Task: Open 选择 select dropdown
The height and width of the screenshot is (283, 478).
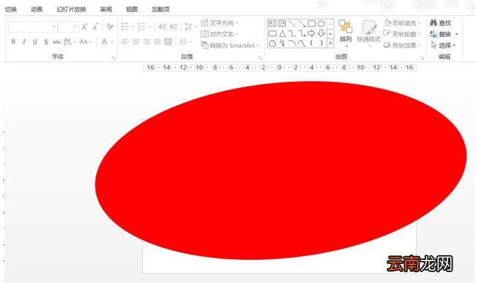Action: point(444,45)
